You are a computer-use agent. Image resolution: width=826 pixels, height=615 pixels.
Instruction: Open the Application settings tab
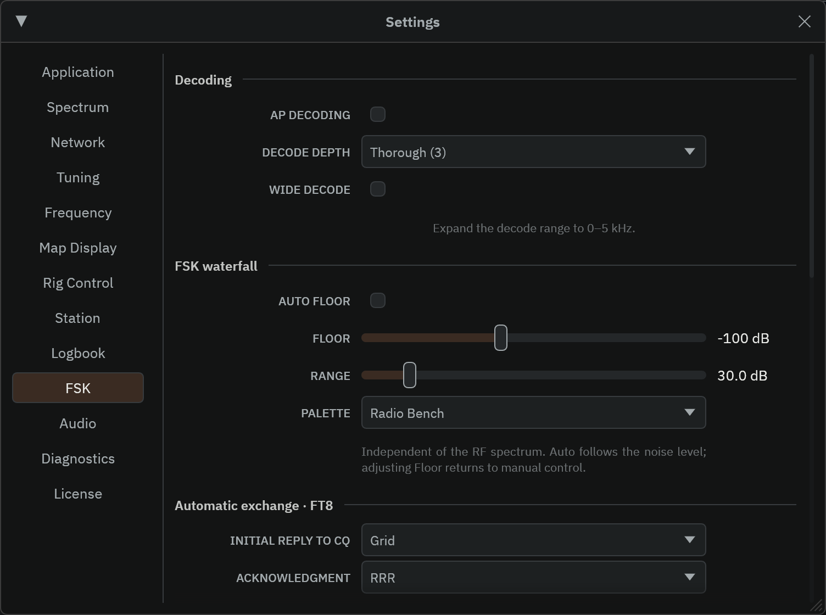[78, 72]
